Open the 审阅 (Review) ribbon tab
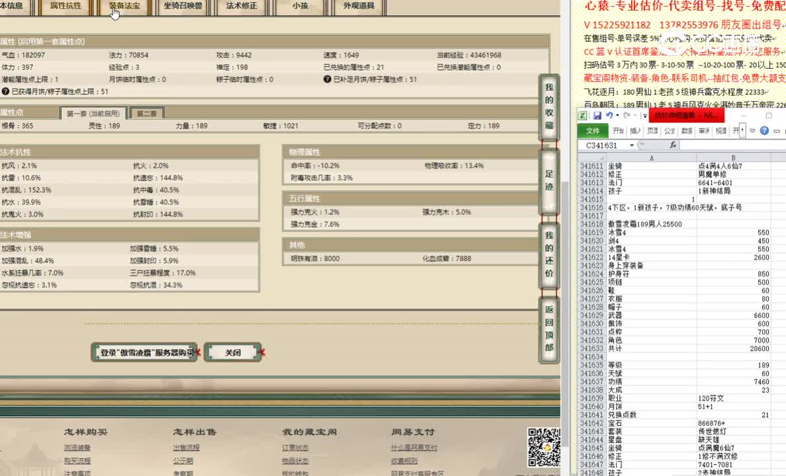This screenshot has width=786, height=476. 704,131
